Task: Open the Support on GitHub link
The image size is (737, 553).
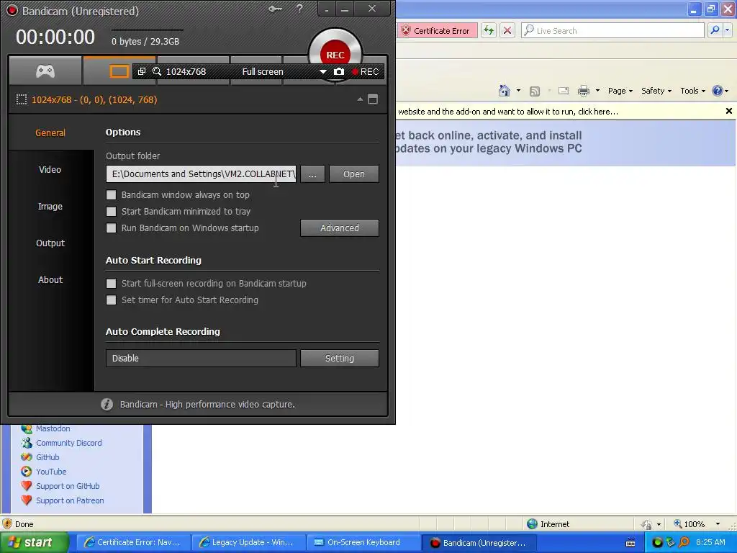Action: click(x=68, y=486)
